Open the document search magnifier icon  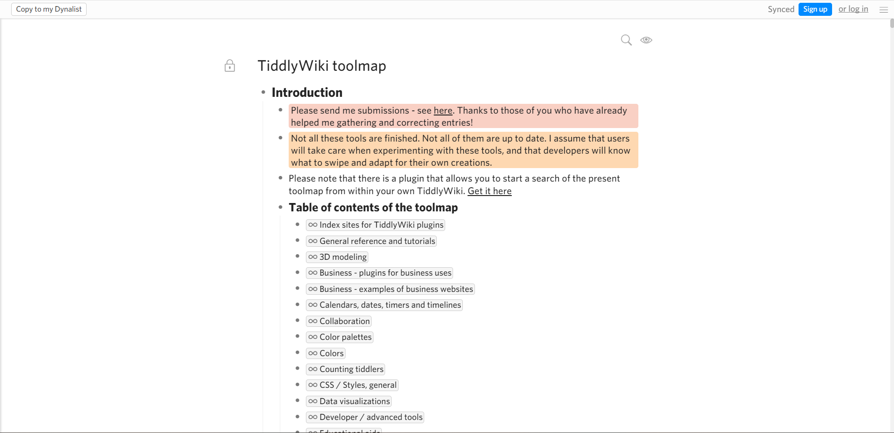[626, 40]
